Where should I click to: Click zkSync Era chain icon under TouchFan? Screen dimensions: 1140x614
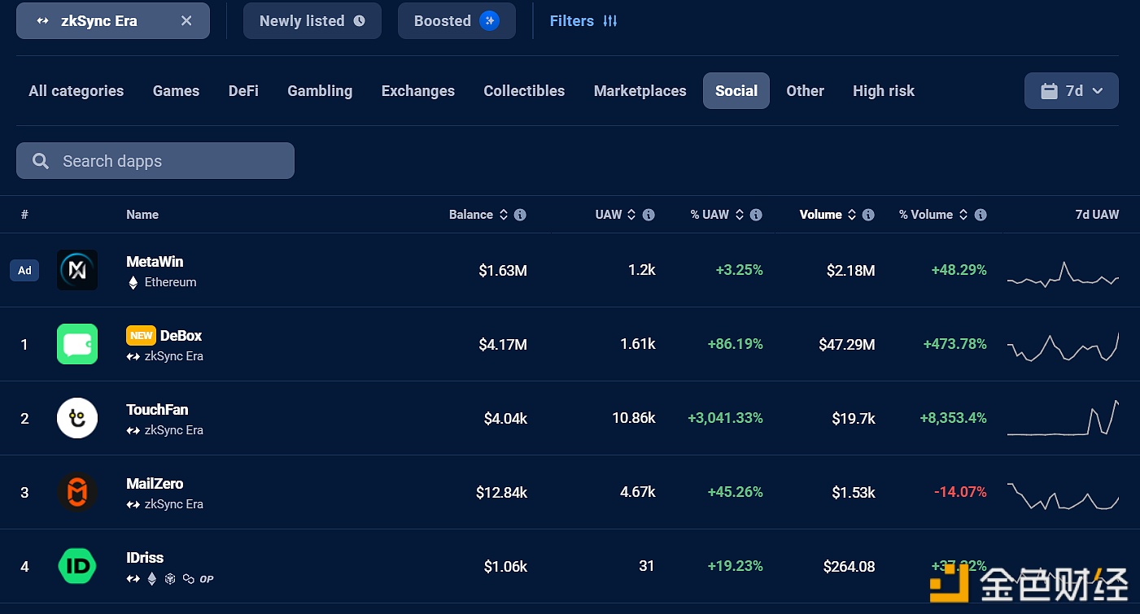(x=133, y=431)
